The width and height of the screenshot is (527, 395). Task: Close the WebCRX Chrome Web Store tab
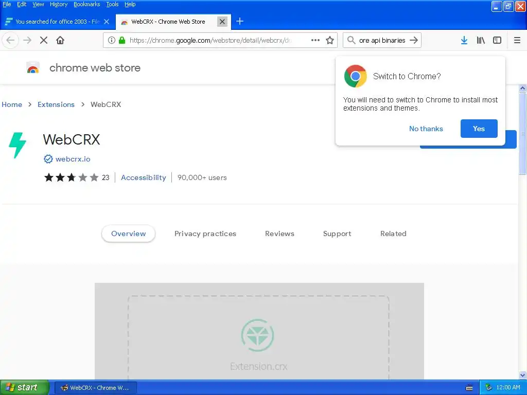[x=222, y=22]
